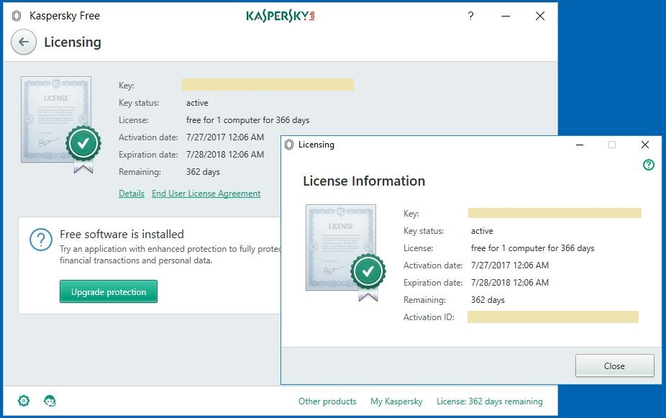Click the shield icon in Kaspersky Free title
This screenshot has height=418, width=666.
[17, 16]
